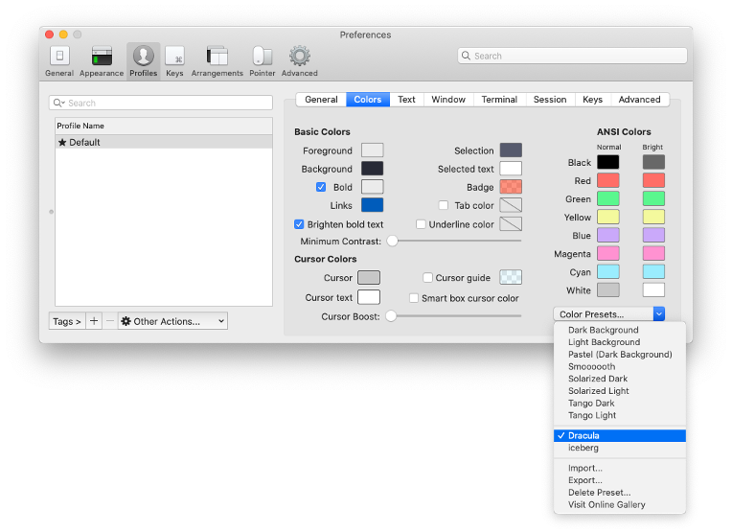Choose Smoooooth preset
The width and height of the screenshot is (732, 532).
coord(620,366)
